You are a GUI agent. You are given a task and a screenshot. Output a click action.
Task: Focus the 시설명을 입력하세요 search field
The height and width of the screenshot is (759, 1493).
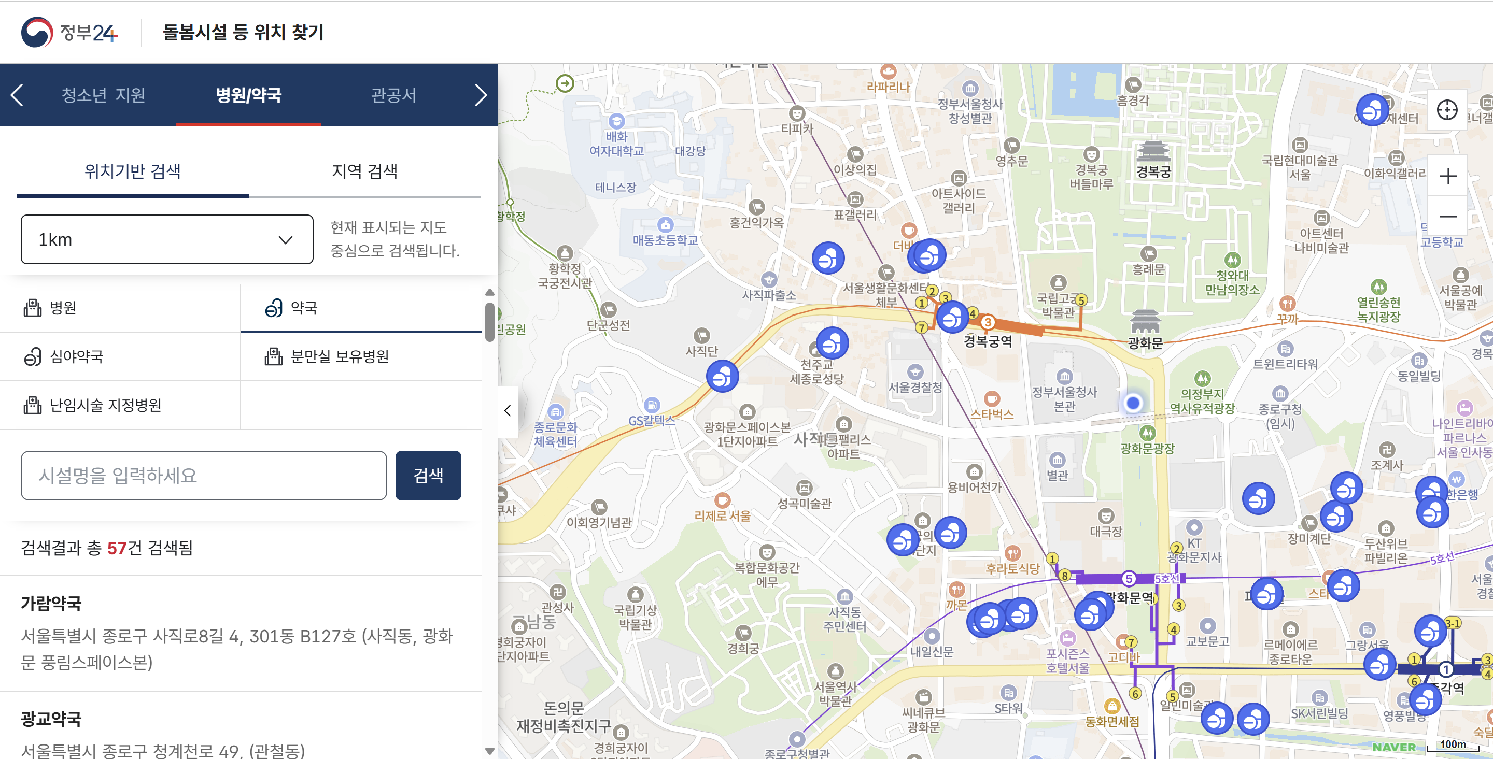204,475
